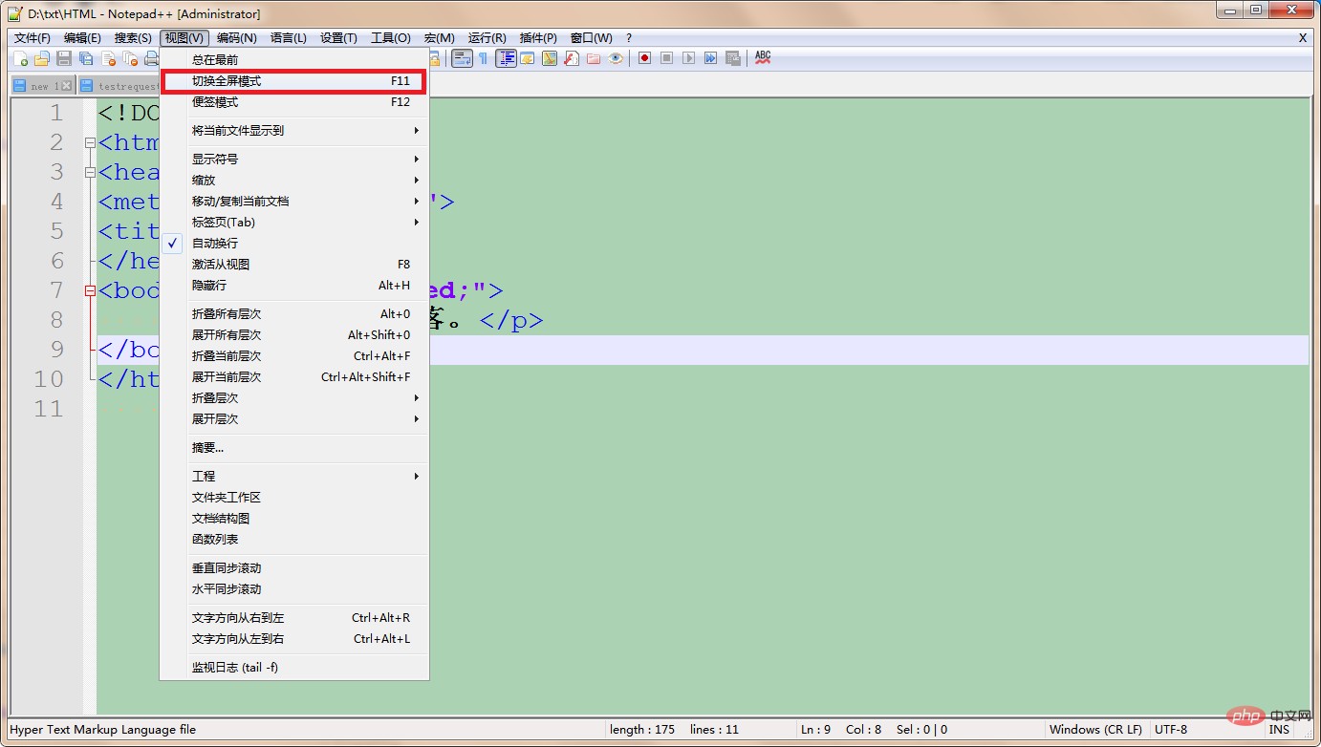The height and width of the screenshot is (747, 1321).
Task: Click the spell check ABC icon
Action: (763, 58)
